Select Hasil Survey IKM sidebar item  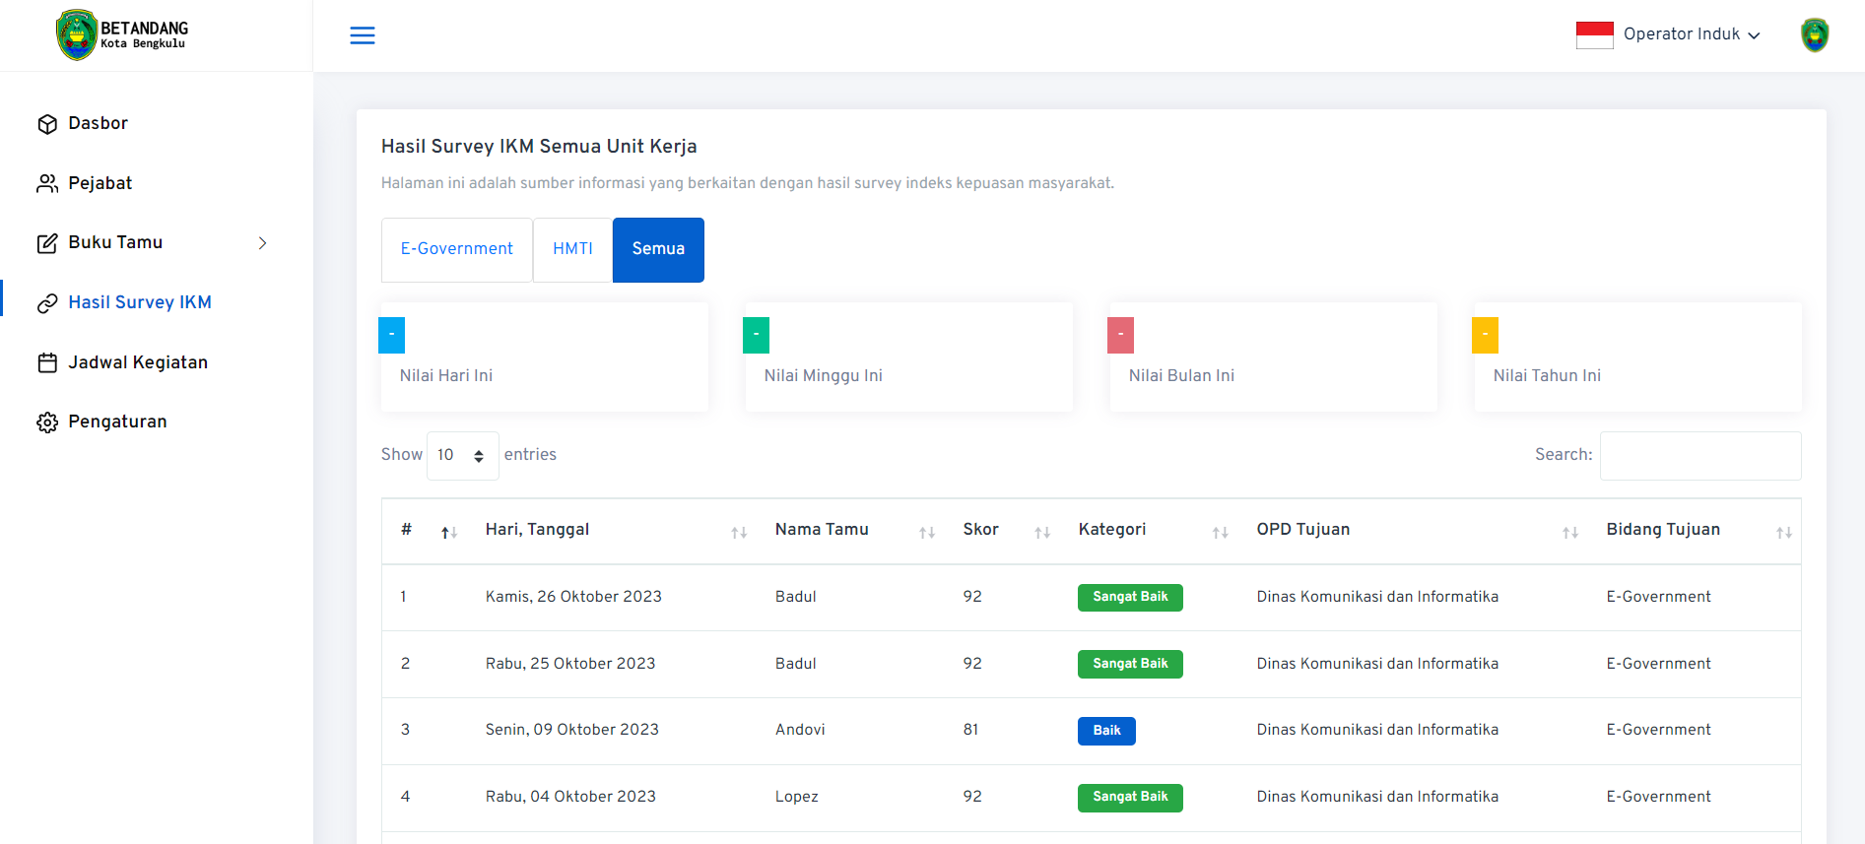tap(140, 303)
